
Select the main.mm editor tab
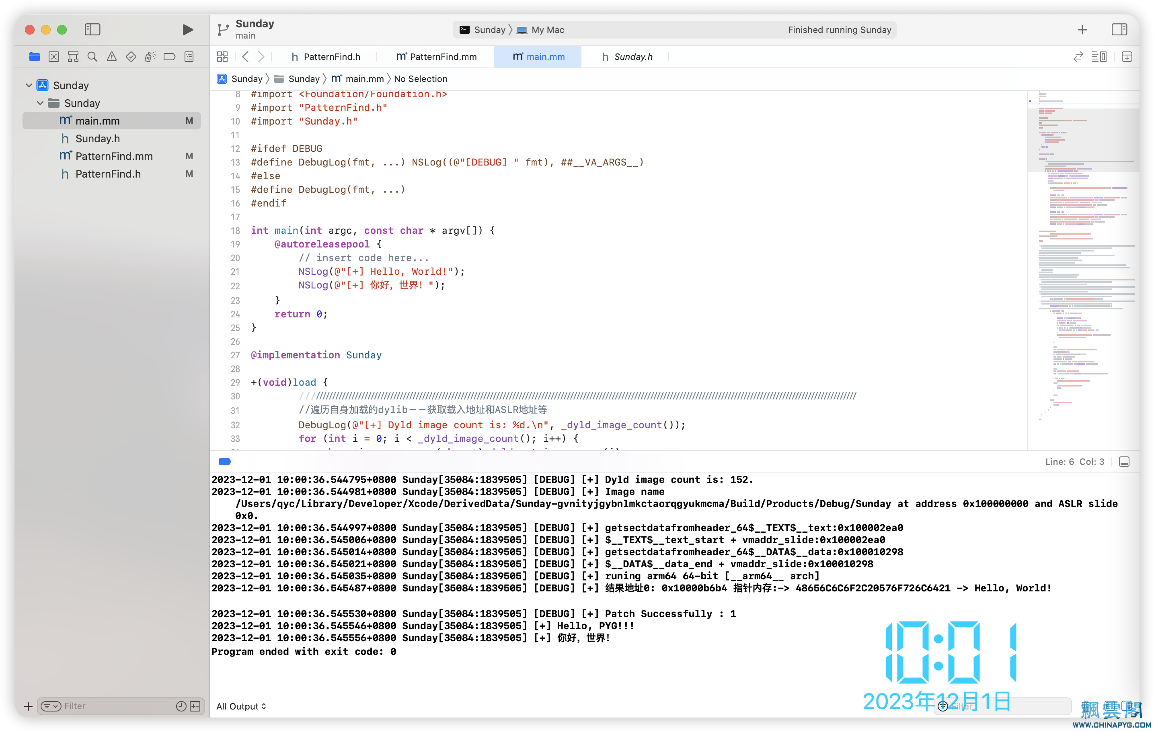point(538,57)
